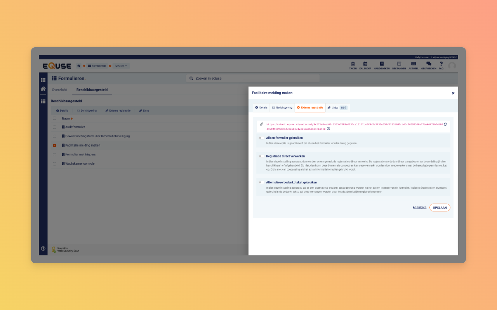Click the Web Security Scan badge

[x=66, y=250]
